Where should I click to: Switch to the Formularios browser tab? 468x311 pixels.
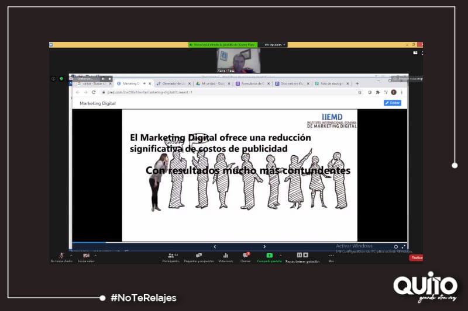point(252,83)
